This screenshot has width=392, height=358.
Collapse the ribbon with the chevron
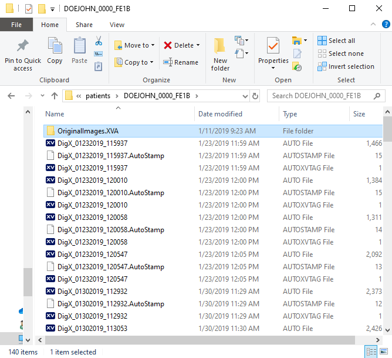click(373, 24)
